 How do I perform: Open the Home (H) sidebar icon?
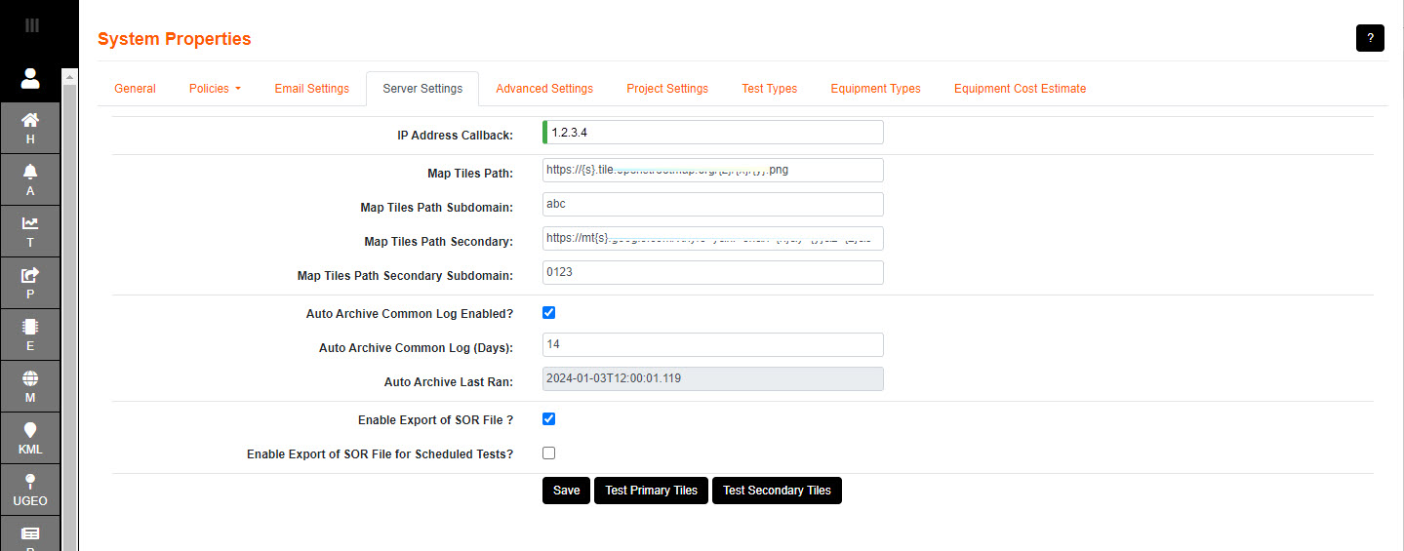pos(30,128)
